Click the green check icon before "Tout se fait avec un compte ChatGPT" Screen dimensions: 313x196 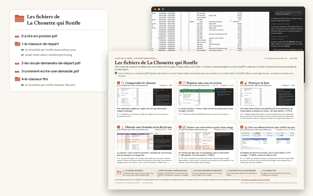116,73
